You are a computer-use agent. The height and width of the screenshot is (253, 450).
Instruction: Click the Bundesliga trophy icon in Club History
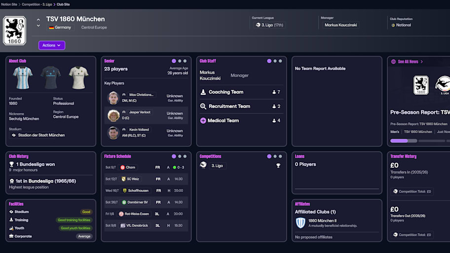pyautogui.click(x=11, y=164)
